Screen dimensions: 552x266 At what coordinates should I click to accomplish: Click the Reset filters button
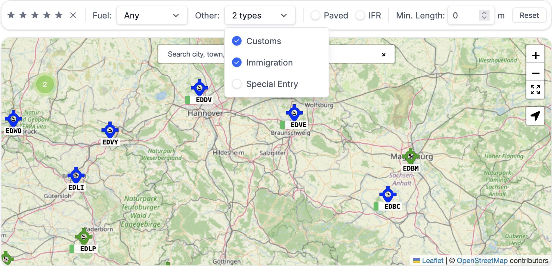coord(529,15)
